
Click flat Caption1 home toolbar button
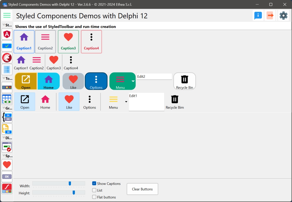coord(21,63)
